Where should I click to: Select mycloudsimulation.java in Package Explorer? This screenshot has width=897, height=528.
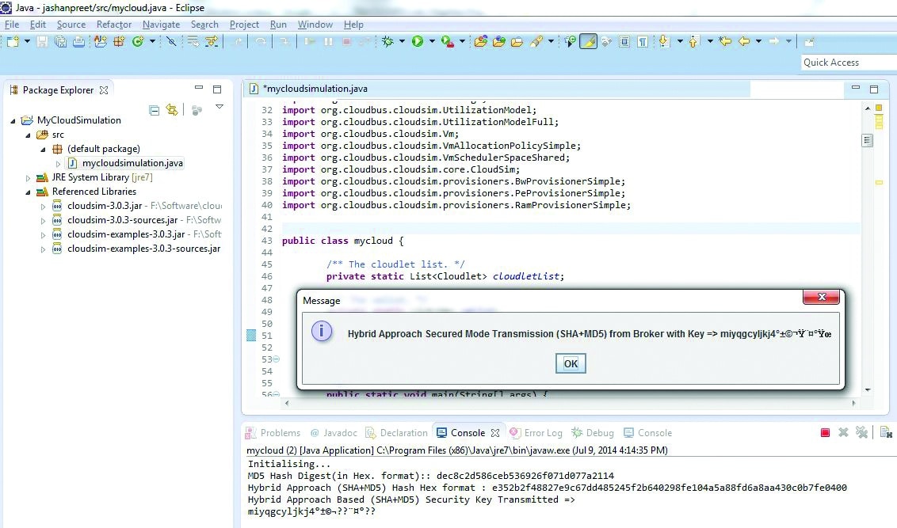click(132, 163)
